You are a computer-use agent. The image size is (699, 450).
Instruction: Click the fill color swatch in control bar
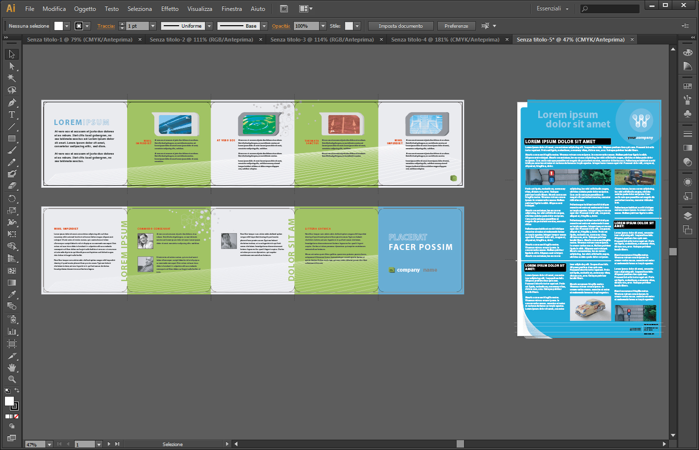(58, 26)
